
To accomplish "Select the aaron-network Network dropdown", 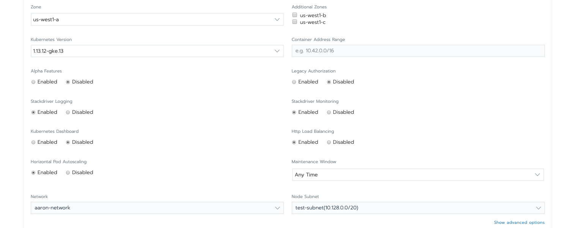I will tap(157, 208).
